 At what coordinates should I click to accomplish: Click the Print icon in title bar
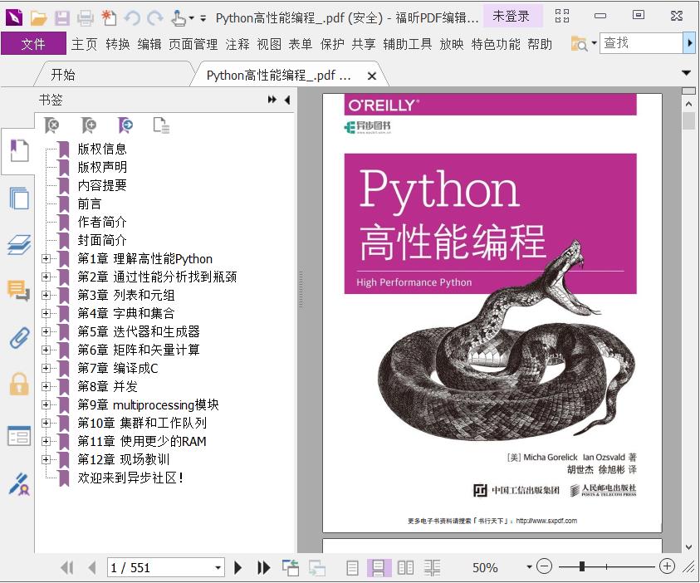(86, 18)
